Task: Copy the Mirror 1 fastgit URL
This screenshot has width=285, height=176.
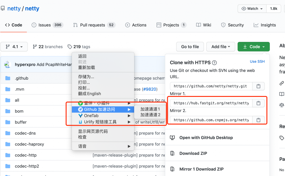Action: [258, 103]
